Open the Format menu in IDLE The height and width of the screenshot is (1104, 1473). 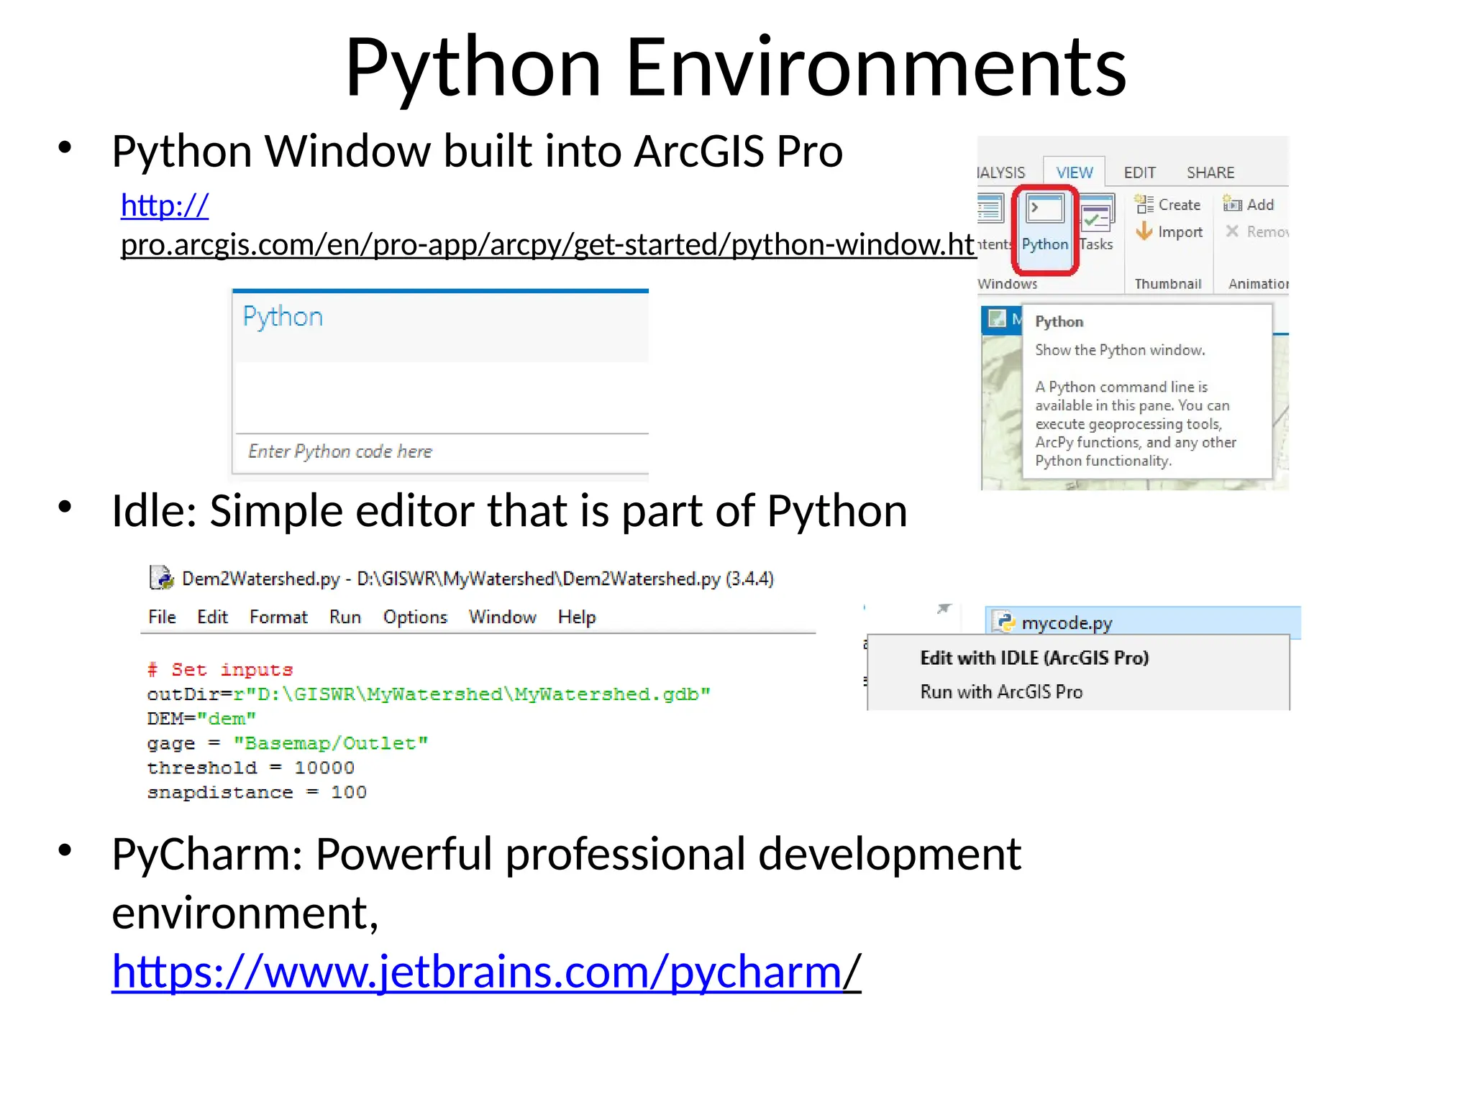pyautogui.click(x=278, y=617)
